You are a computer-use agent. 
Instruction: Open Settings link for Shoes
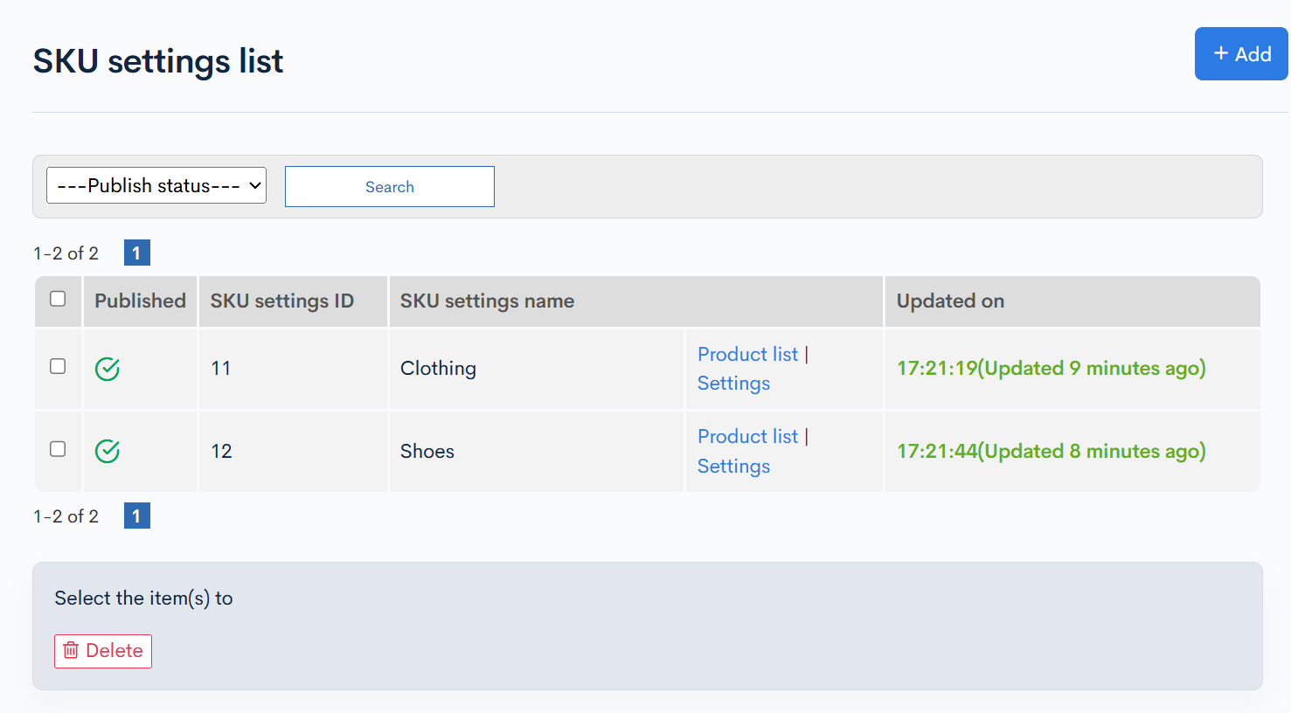(x=733, y=467)
